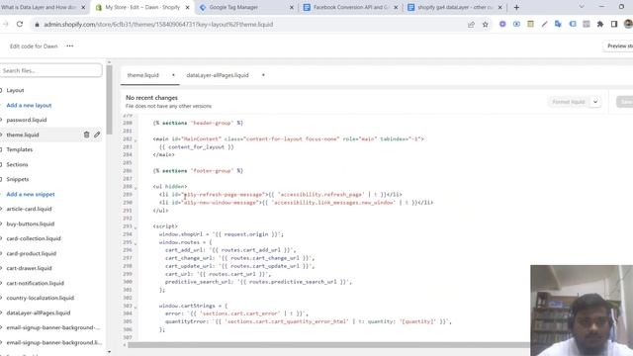This screenshot has height=356, width=633.
Task: Rename theme.liquid using the pencil icon
Action: (x=97, y=134)
